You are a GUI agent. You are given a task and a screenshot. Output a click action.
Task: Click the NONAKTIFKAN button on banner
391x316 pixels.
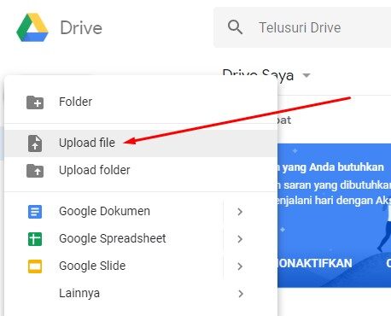[x=315, y=263]
